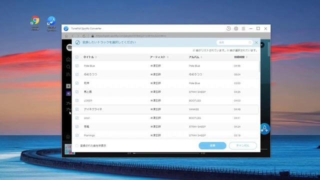Click the YANKEE album cell
Image resolution: width=320 pixels, height=180 pixels.
click(194, 109)
